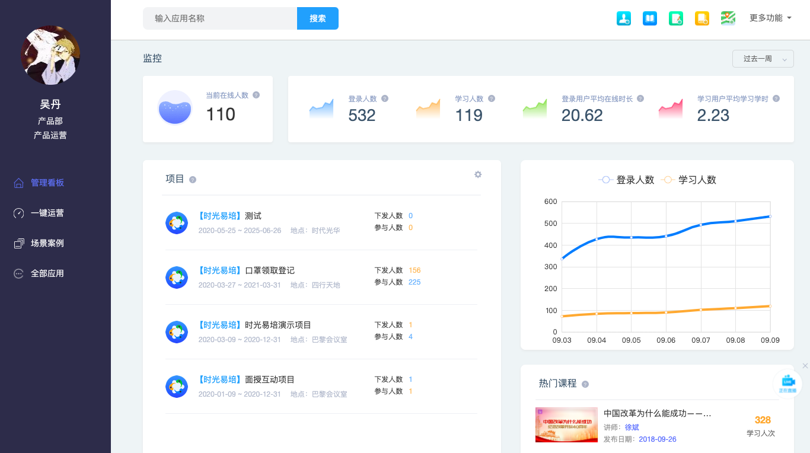The width and height of the screenshot is (810, 453).
Task: Click help icon next to 项目 title
Action: point(193,180)
